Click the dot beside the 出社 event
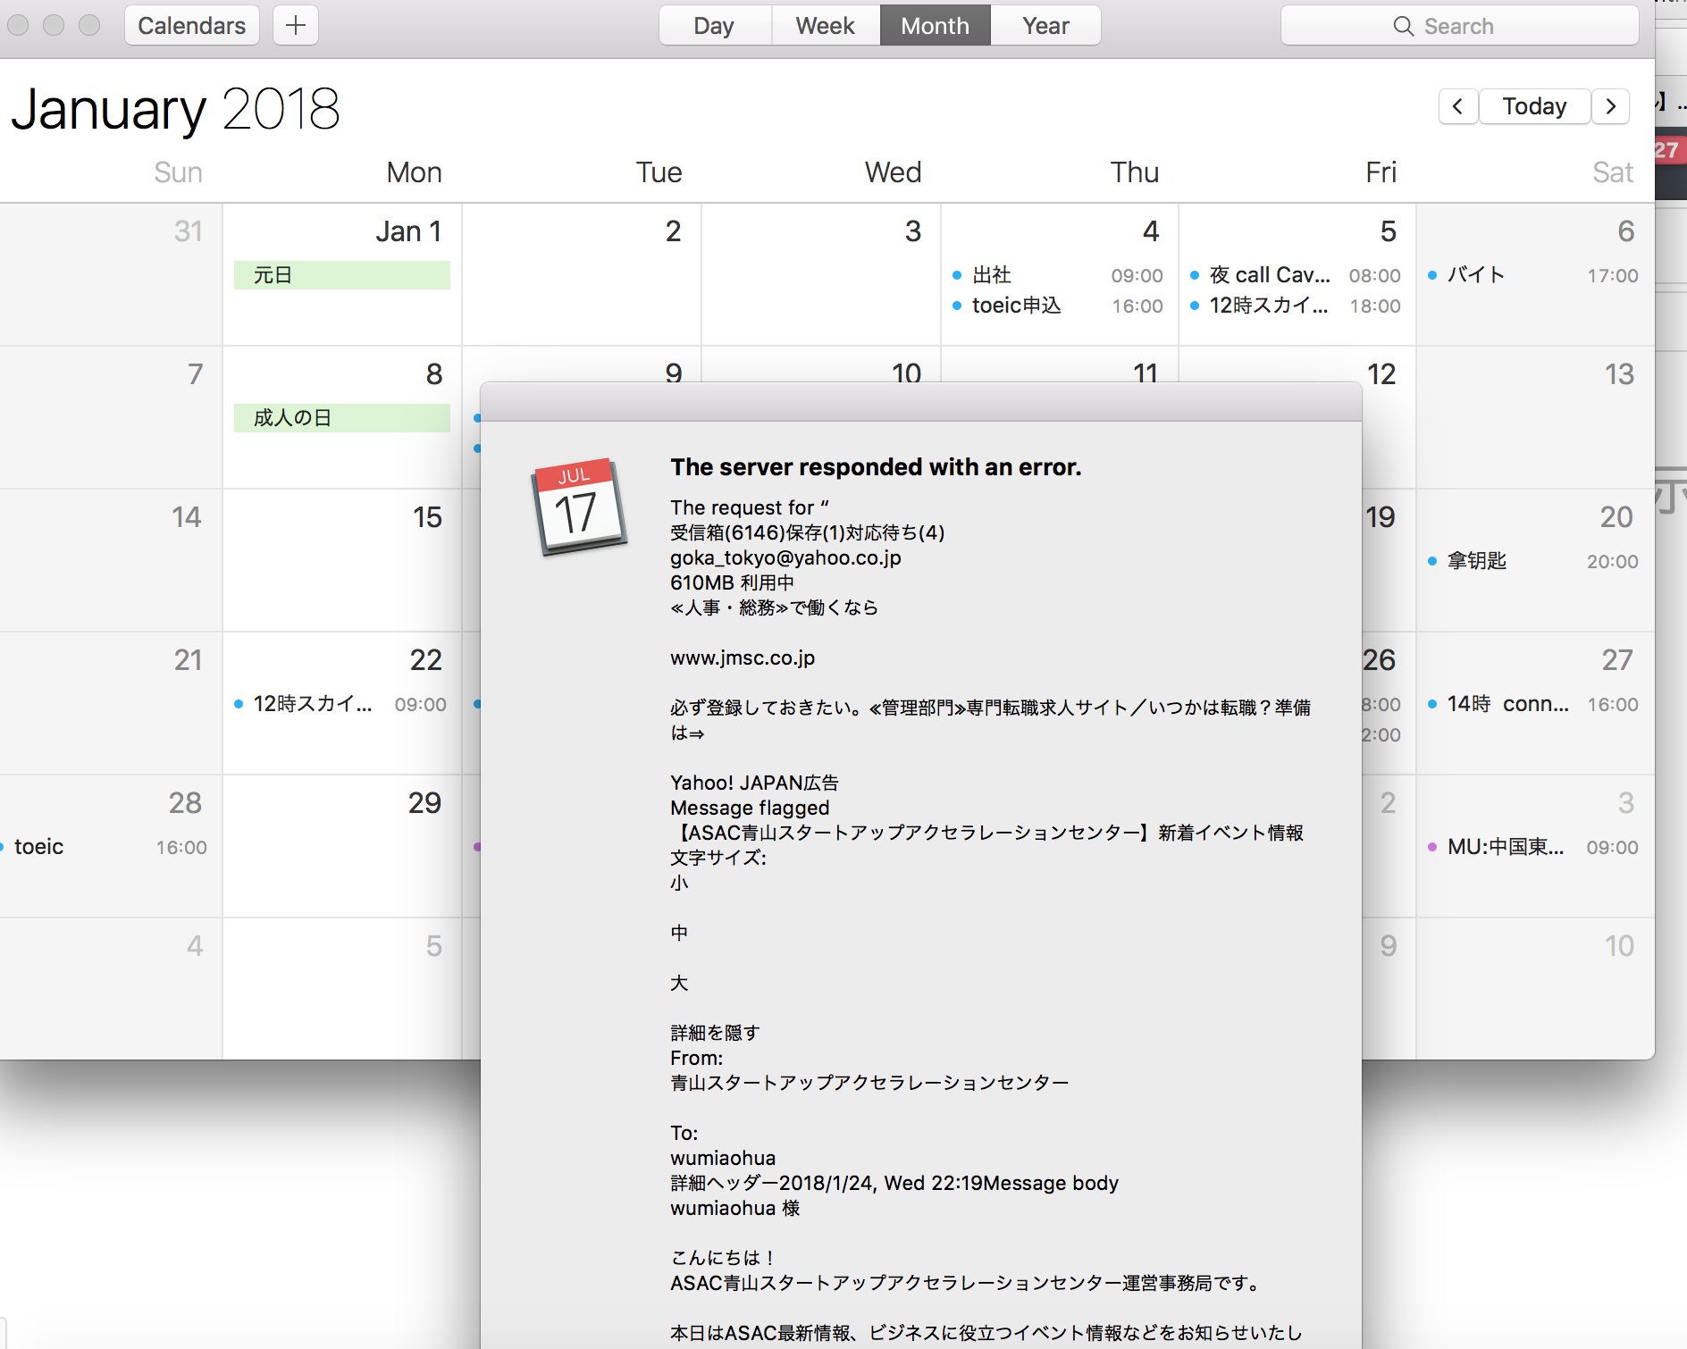The image size is (1687, 1349). [x=956, y=275]
